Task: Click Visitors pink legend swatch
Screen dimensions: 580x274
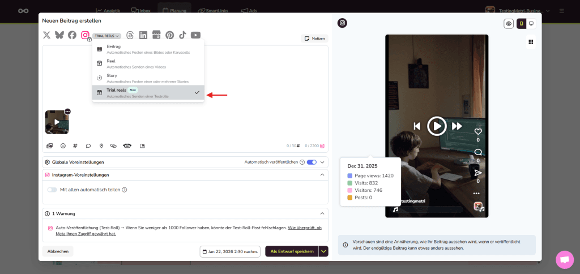Action: point(349,190)
